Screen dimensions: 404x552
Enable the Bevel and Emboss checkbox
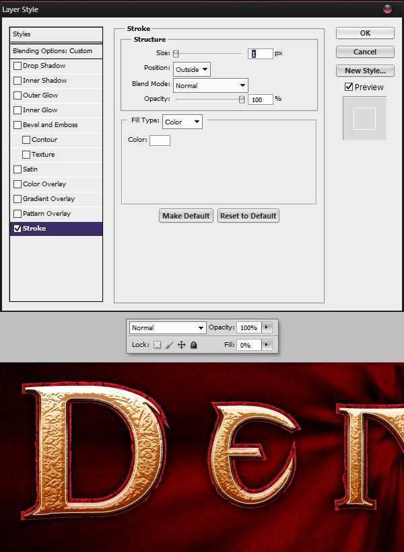coord(18,125)
